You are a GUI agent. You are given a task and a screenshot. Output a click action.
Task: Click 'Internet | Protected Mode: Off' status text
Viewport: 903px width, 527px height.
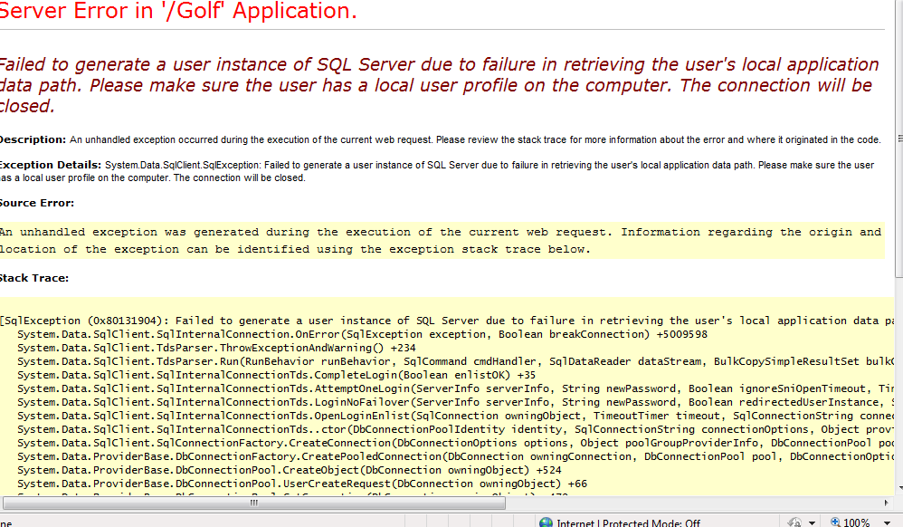point(628,522)
